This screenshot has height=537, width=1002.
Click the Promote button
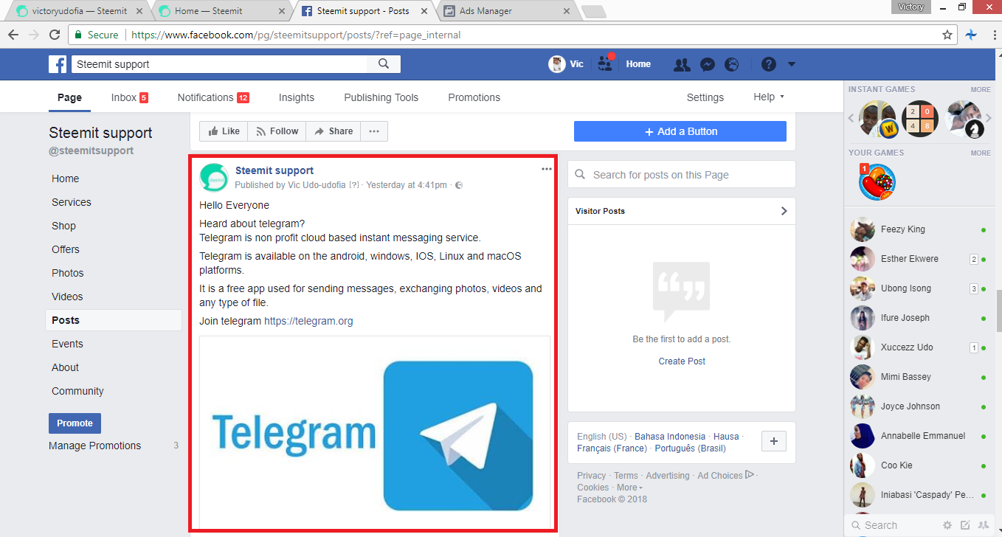(75, 423)
